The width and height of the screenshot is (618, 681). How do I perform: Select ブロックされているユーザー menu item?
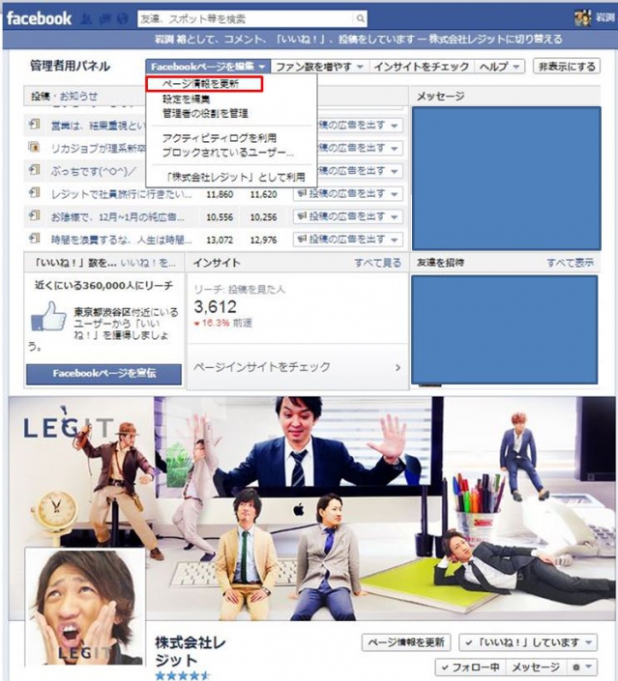[x=228, y=153]
